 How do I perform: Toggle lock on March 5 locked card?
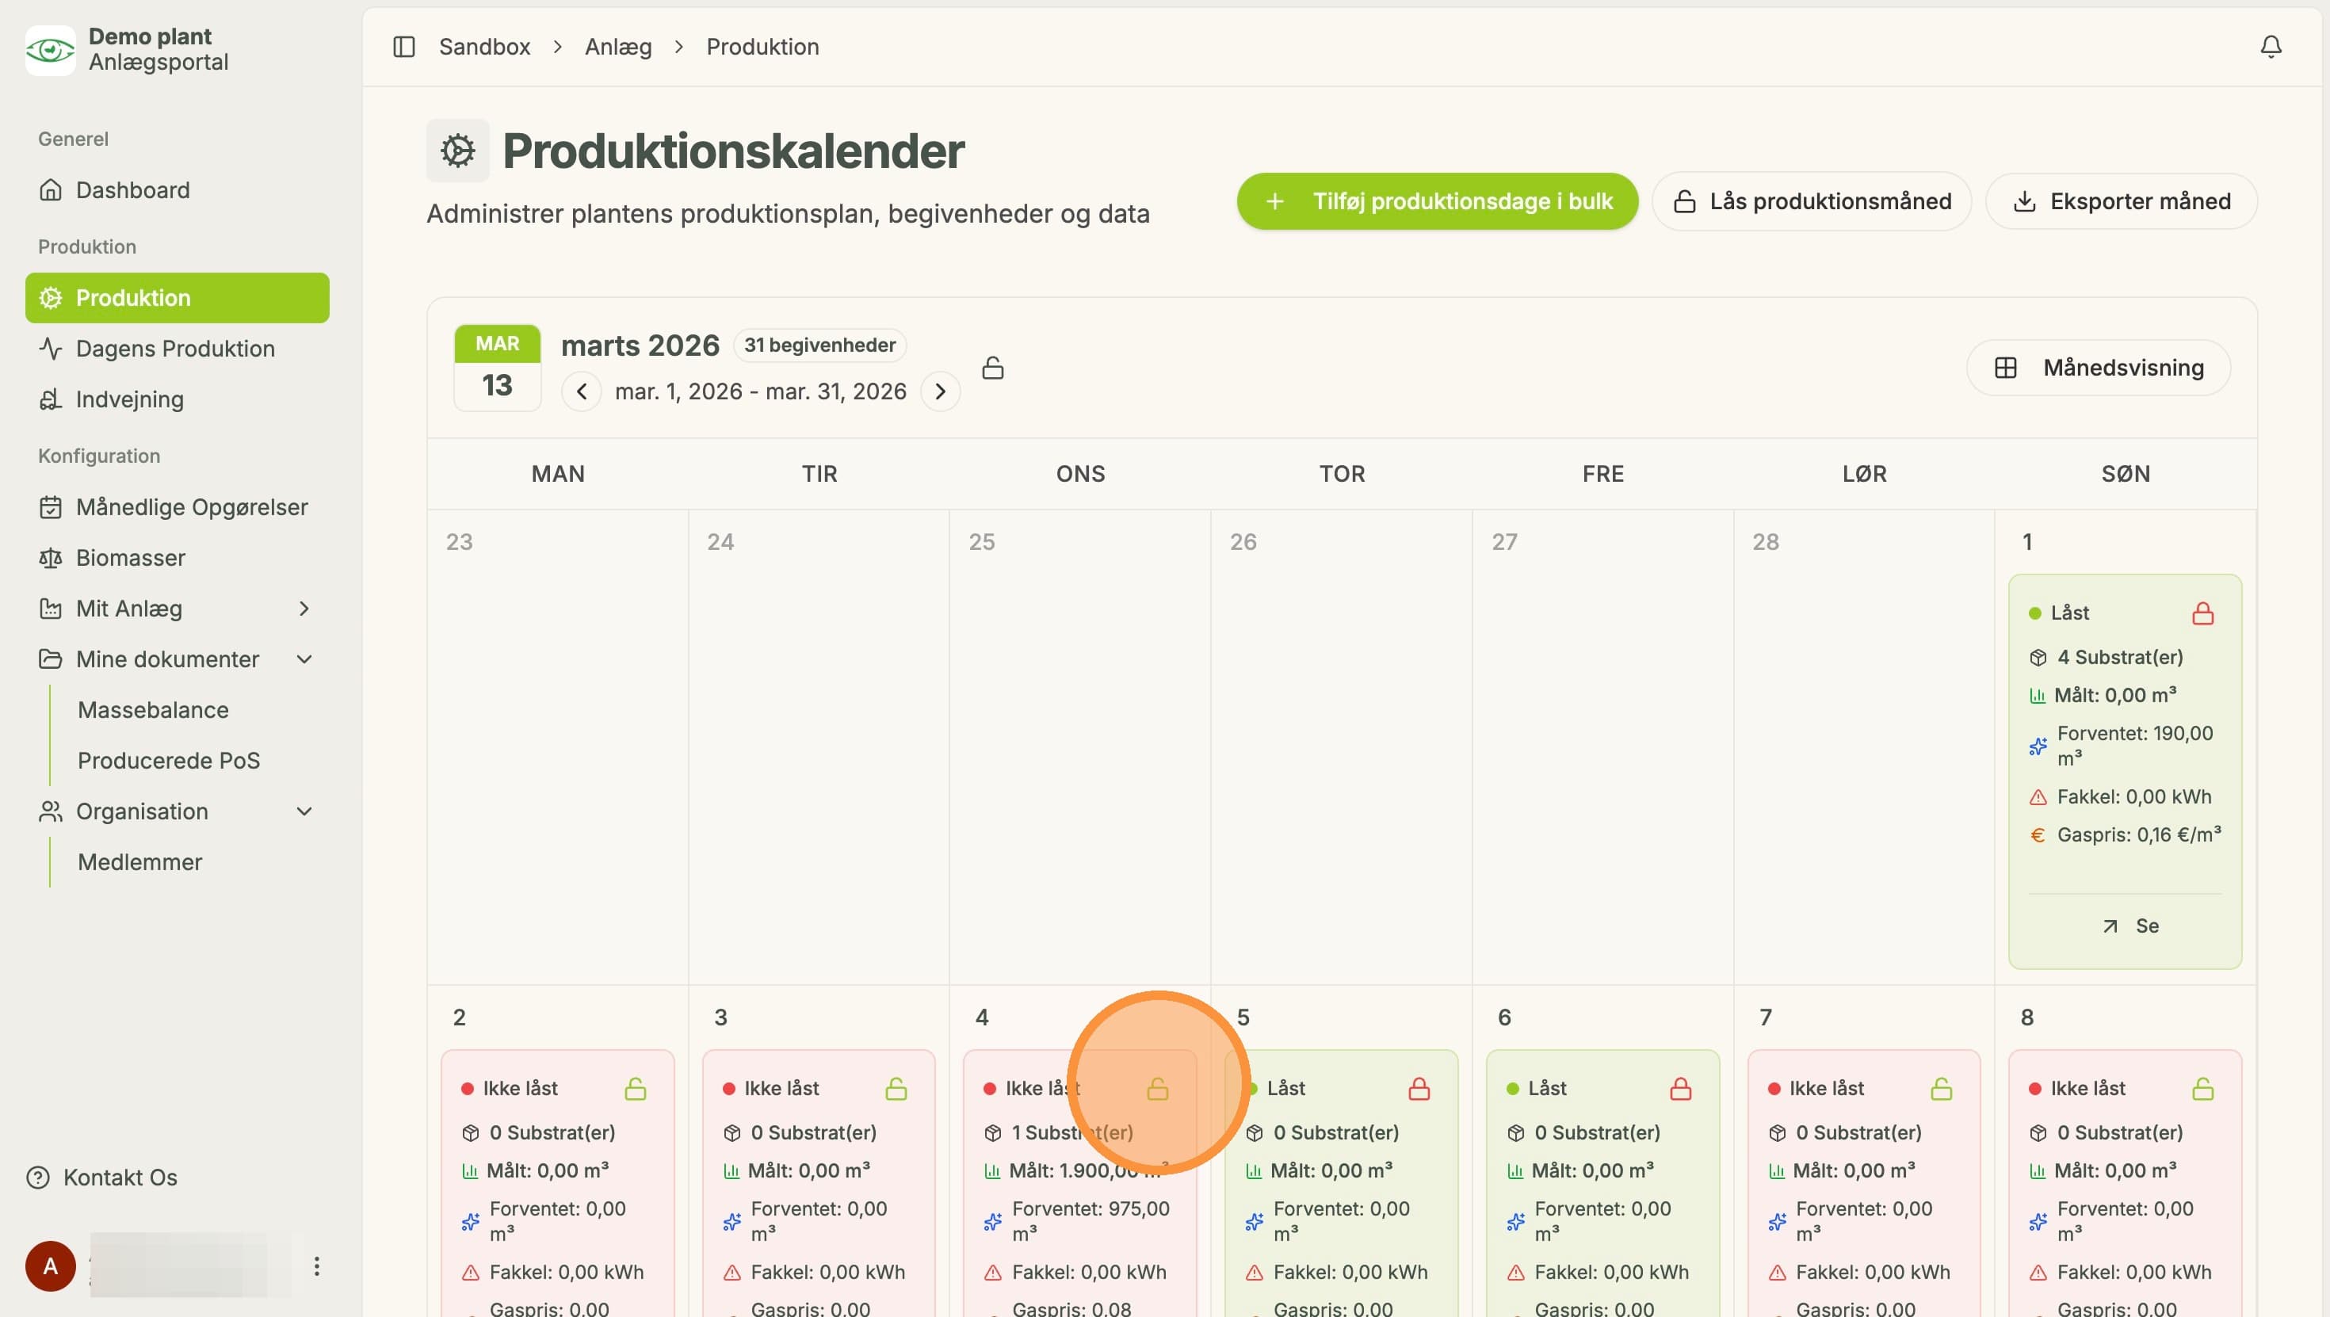1419,1088
